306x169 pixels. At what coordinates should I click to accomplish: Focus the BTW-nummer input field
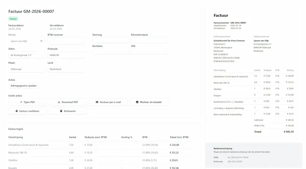[66, 41]
